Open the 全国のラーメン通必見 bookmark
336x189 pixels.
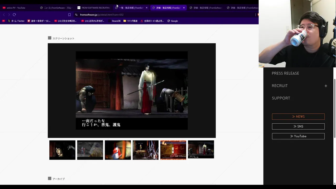152,21
